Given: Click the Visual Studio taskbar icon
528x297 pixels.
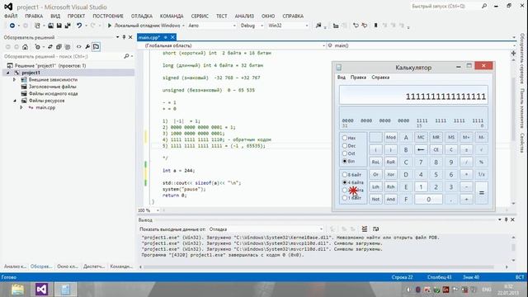Looking at the screenshot, I should [41, 290].
